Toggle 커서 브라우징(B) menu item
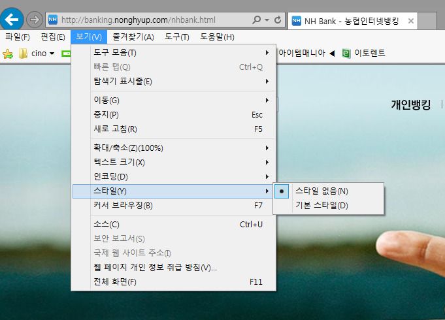This screenshot has height=320, width=445. coord(174,206)
